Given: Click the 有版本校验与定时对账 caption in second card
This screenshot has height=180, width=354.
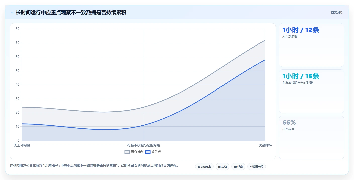Looking at the screenshot, I should tap(297, 83).
